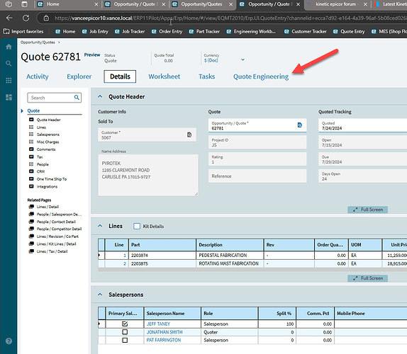Open the PAT FARRINGTON salesperson link
This screenshot has height=354, width=407.
pyautogui.click(x=164, y=340)
